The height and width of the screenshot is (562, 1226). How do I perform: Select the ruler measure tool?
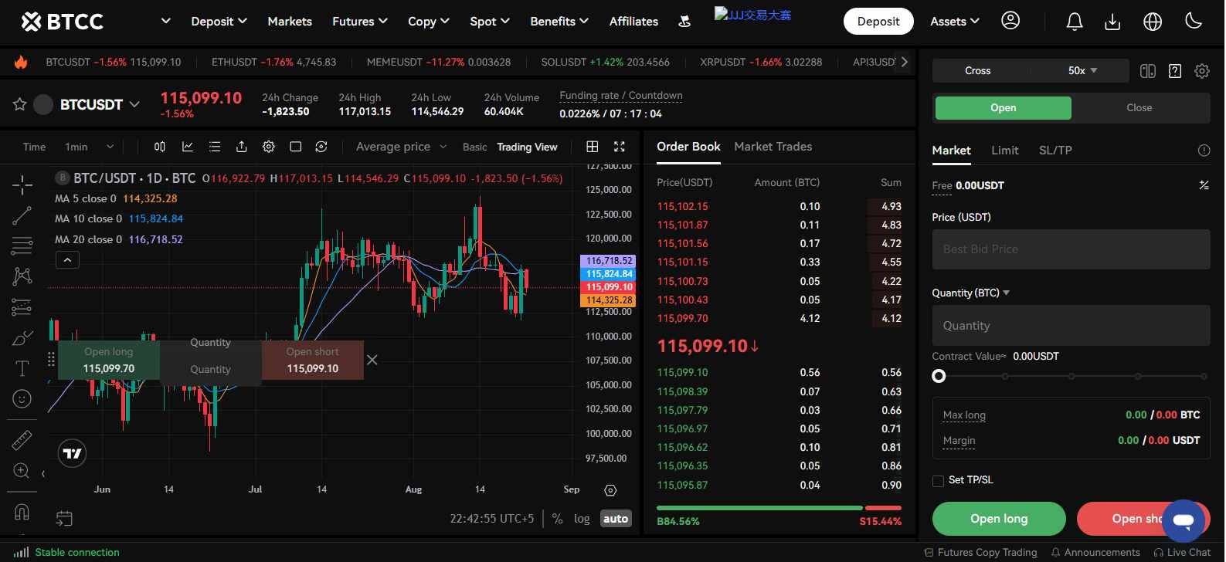coord(22,439)
